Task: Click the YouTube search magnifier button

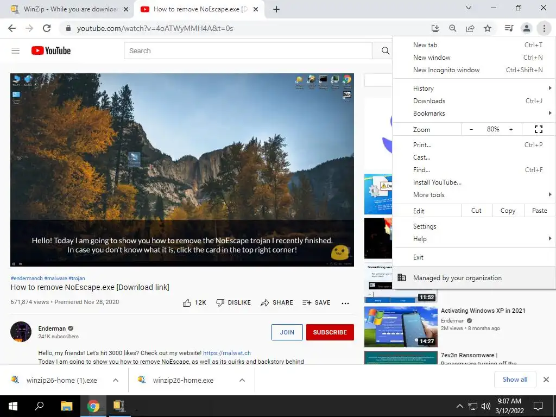Action: click(x=385, y=50)
